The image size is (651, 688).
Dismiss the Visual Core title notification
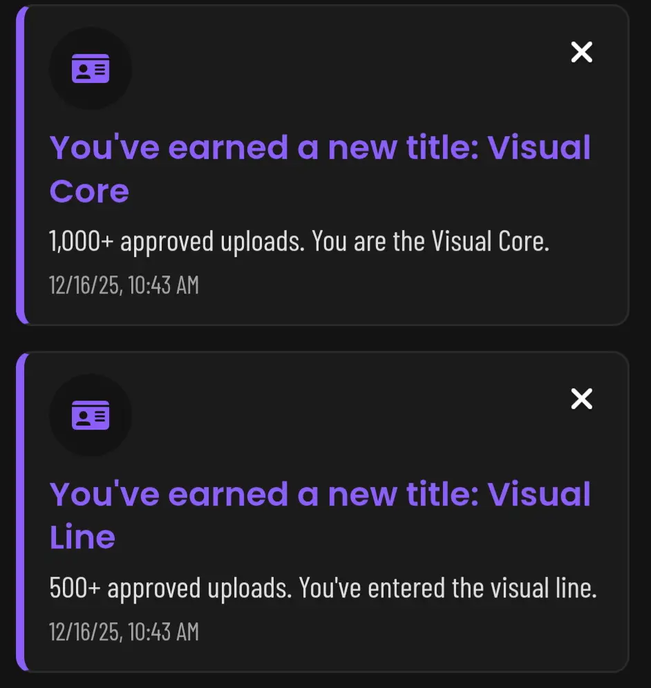[581, 52]
